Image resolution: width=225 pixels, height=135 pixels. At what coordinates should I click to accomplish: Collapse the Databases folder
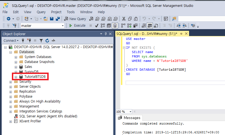[11, 52]
